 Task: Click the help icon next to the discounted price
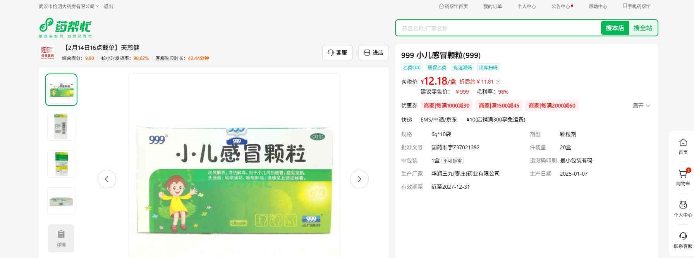coord(498,82)
